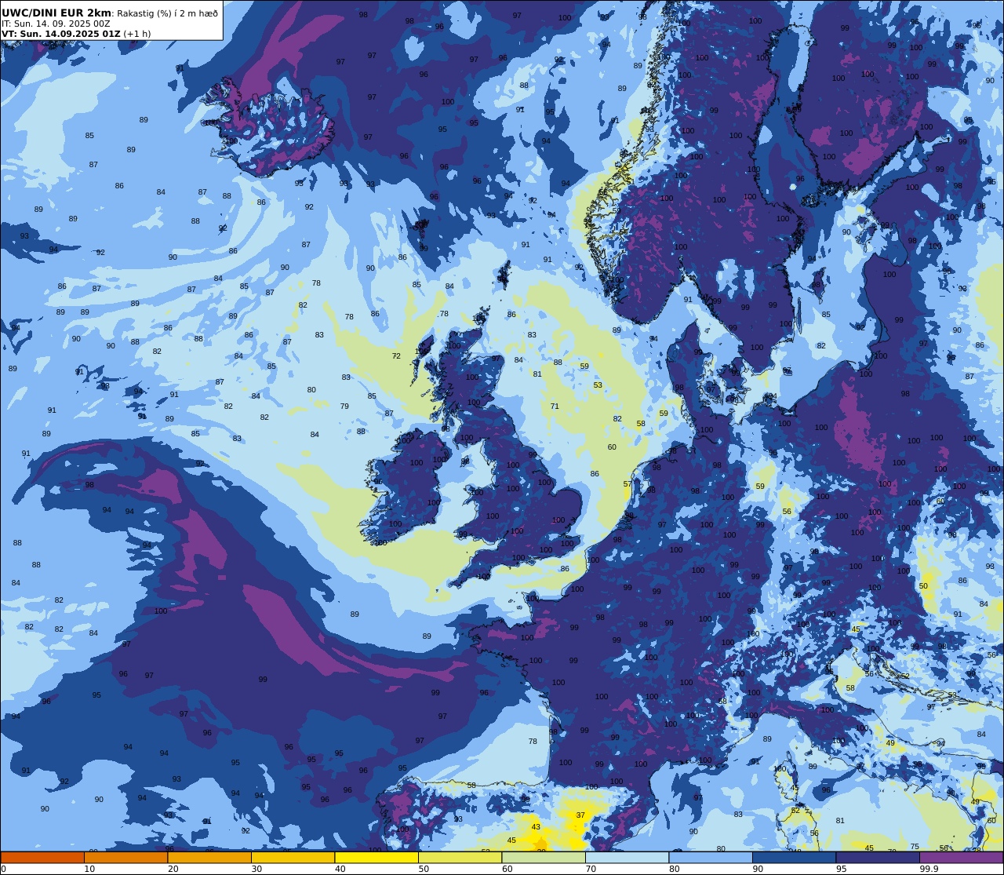This screenshot has width=1004, height=875.
Task: Click the '99.9' legend tick label
Action: coord(929,869)
